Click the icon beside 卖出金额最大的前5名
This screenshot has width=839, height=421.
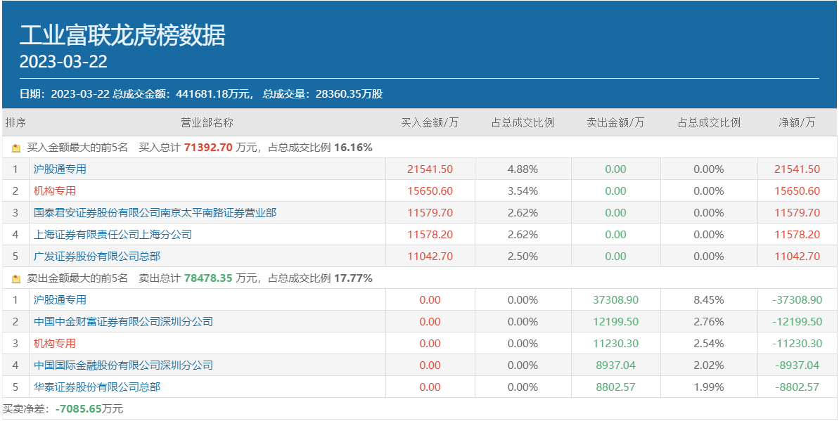pos(16,279)
